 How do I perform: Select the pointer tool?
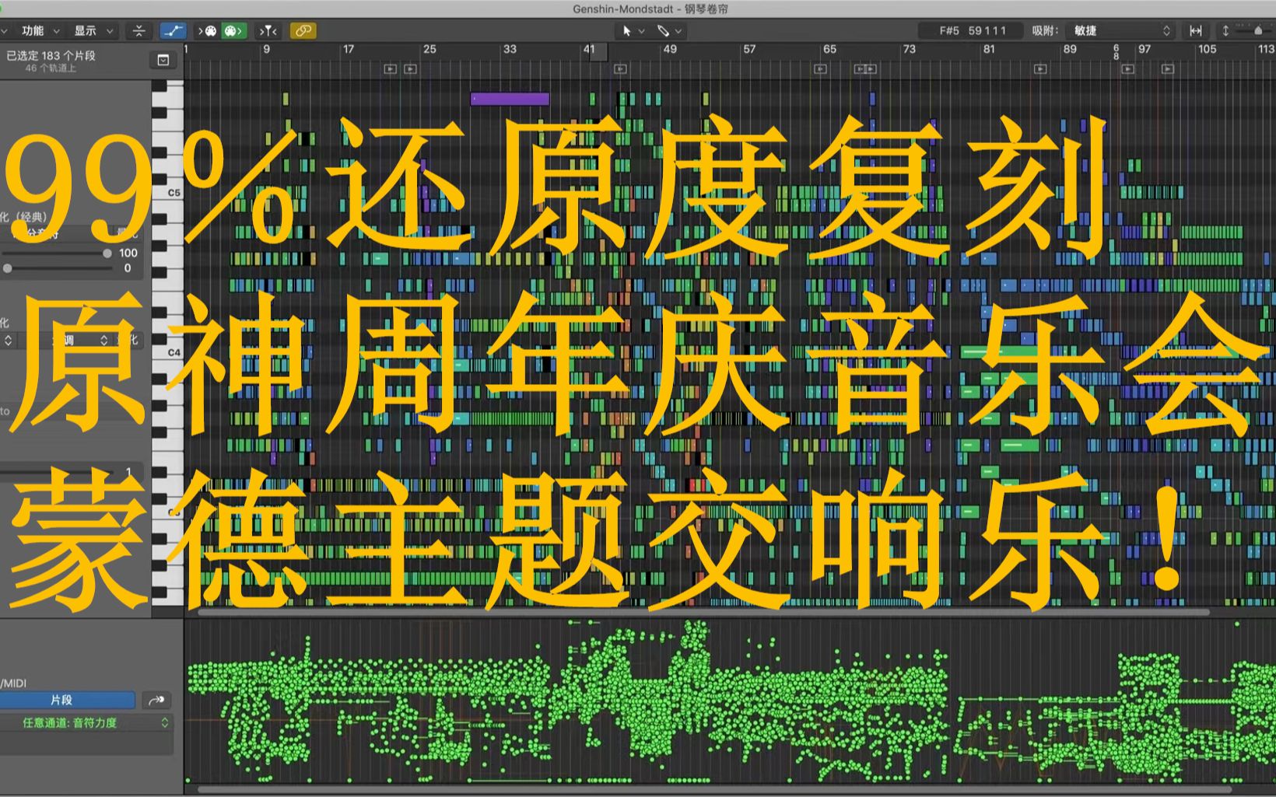point(626,31)
